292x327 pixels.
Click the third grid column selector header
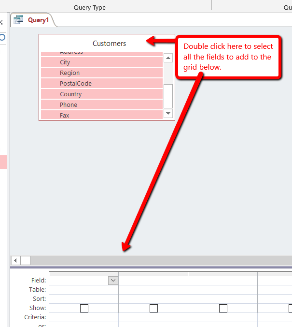coord(222,274)
